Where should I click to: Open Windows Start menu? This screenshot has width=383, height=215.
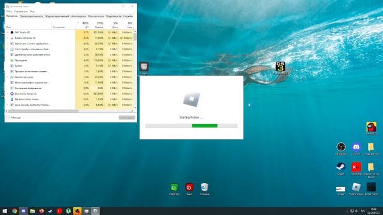click(5, 211)
